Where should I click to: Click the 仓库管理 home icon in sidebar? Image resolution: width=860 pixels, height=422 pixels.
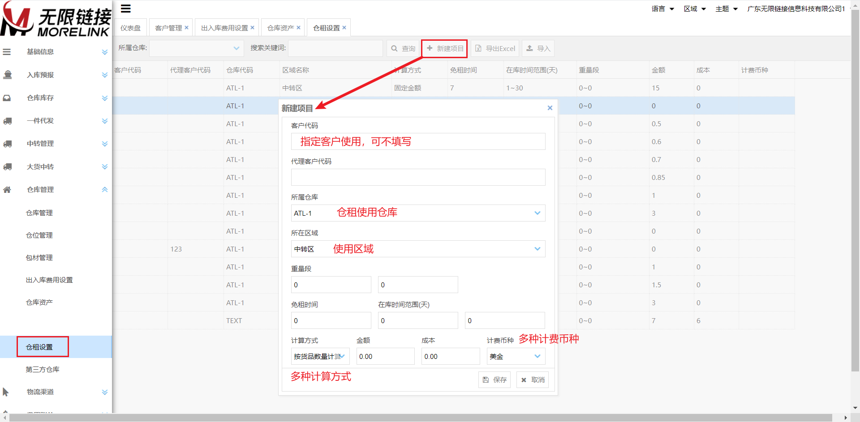(7, 190)
